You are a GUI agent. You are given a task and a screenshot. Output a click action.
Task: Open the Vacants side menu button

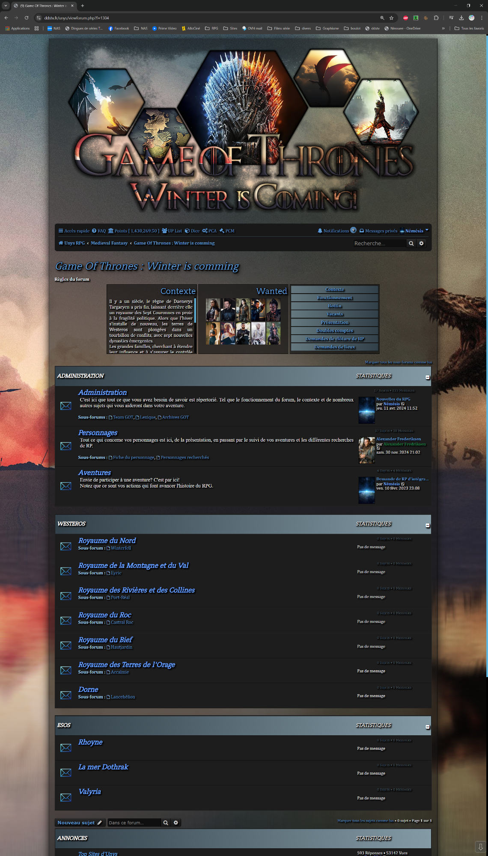pyautogui.click(x=335, y=314)
